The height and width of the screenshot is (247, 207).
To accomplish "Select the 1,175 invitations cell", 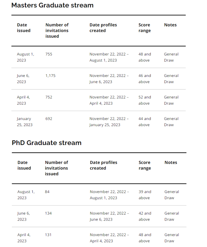I will [51, 76].
